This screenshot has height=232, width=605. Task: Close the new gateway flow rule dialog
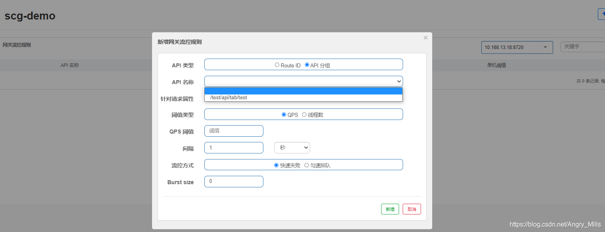pos(425,38)
